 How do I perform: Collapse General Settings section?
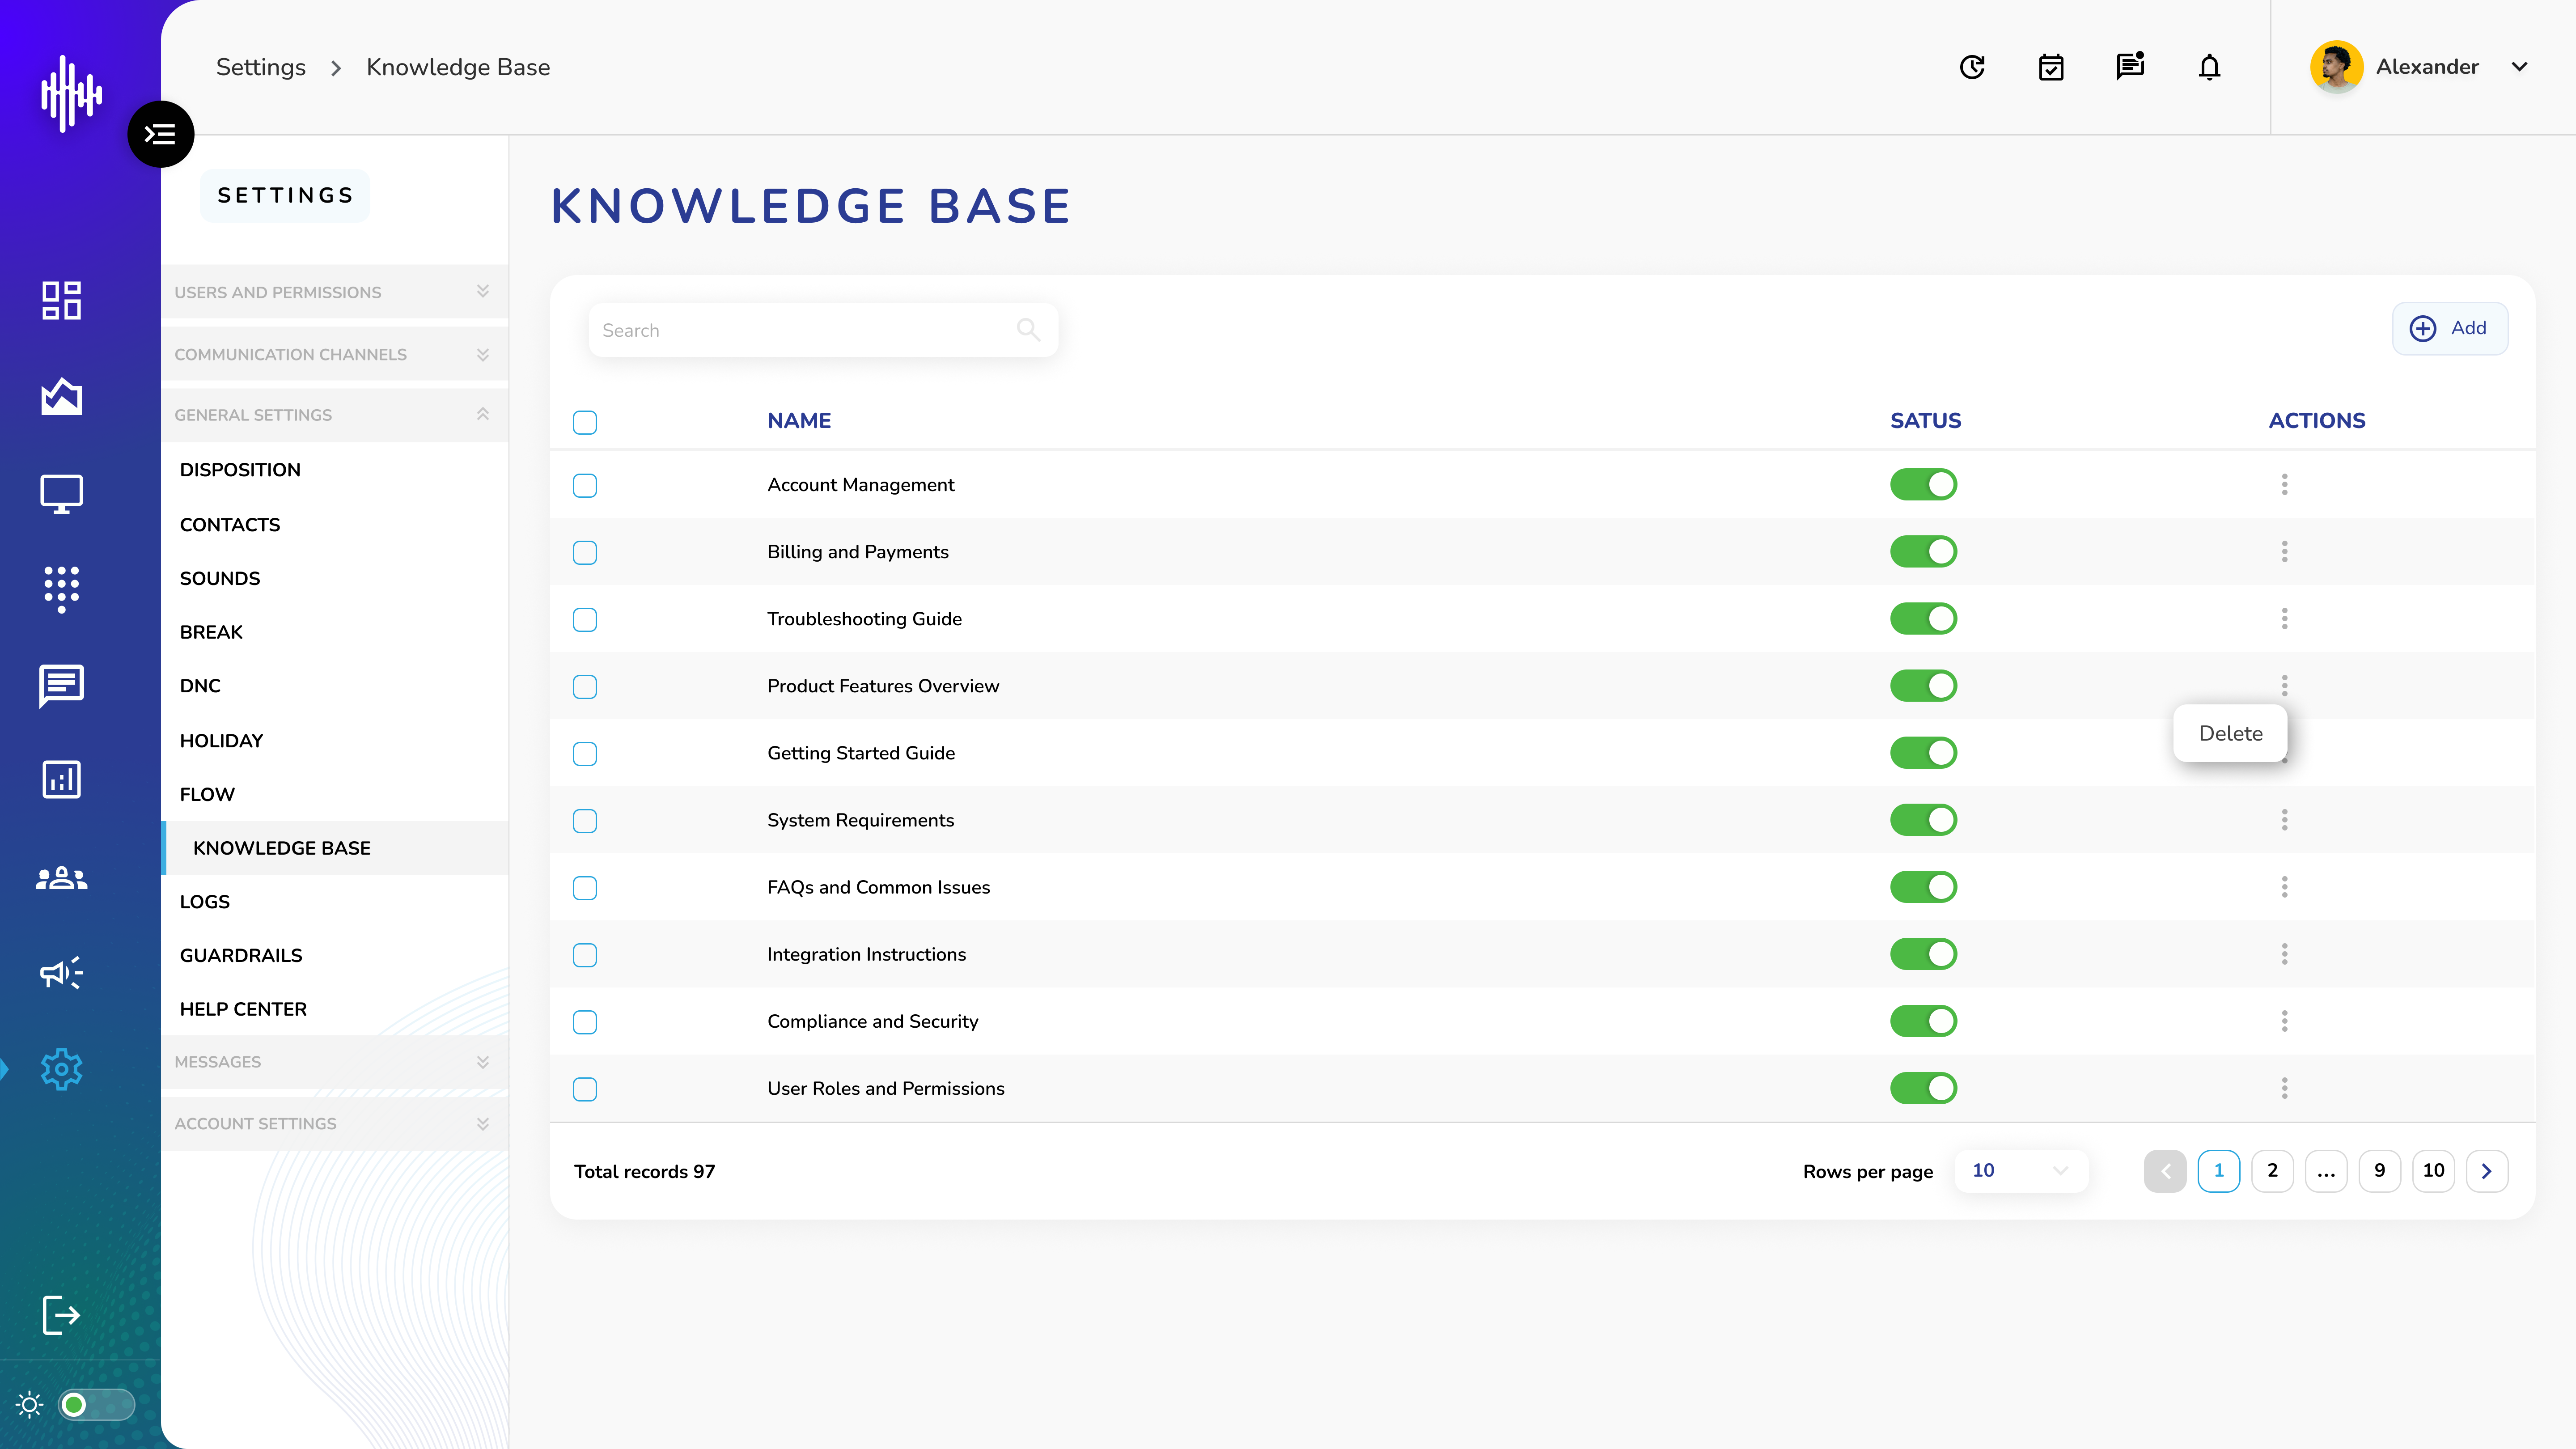pyautogui.click(x=334, y=415)
